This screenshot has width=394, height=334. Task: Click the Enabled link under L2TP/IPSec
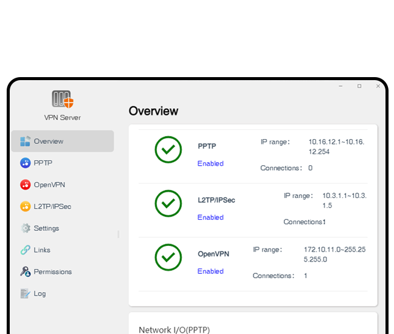coord(210,217)
